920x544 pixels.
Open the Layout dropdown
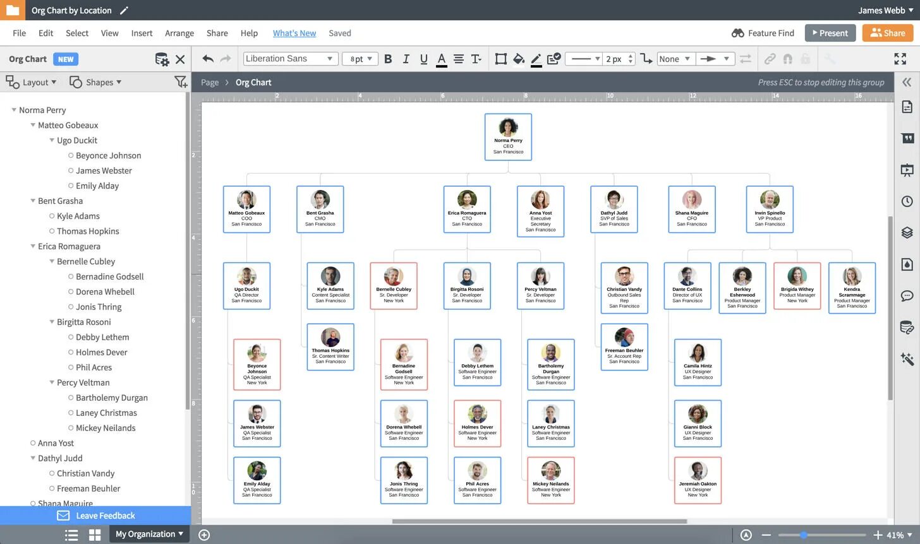pyautogui.click(x=31, y=82)
